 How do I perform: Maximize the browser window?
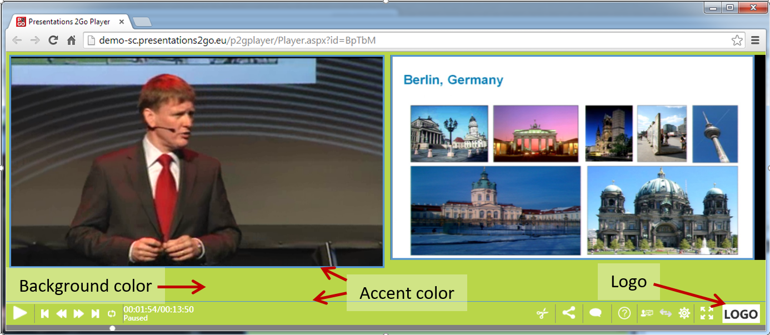729,7
